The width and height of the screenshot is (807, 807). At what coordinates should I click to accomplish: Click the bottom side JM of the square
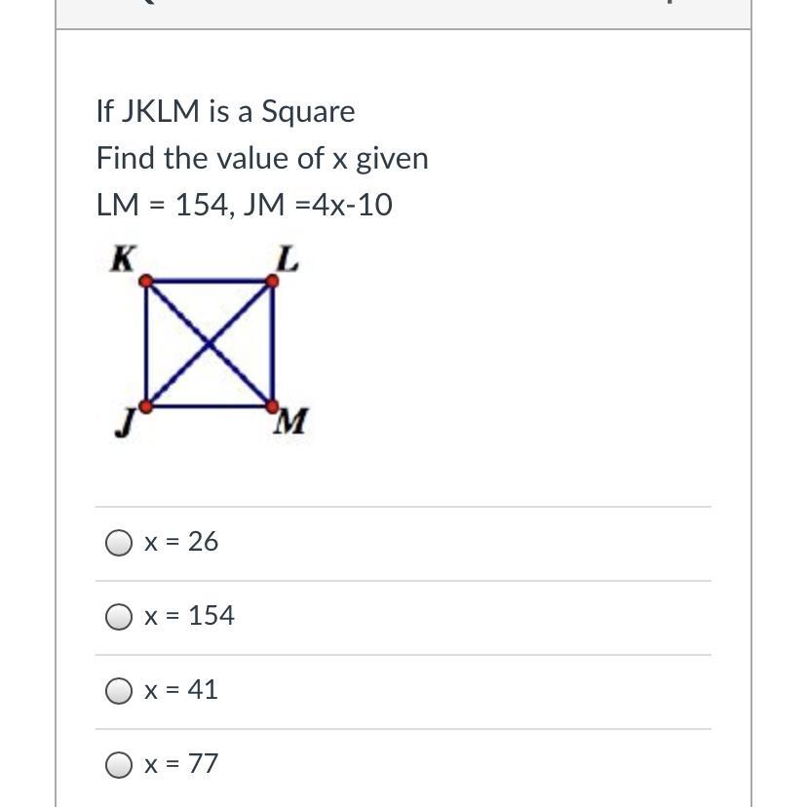(x=210, y=405)
